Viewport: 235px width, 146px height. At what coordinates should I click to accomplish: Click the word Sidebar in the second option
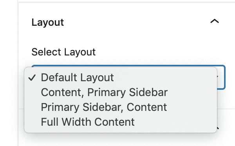[148, 92]
